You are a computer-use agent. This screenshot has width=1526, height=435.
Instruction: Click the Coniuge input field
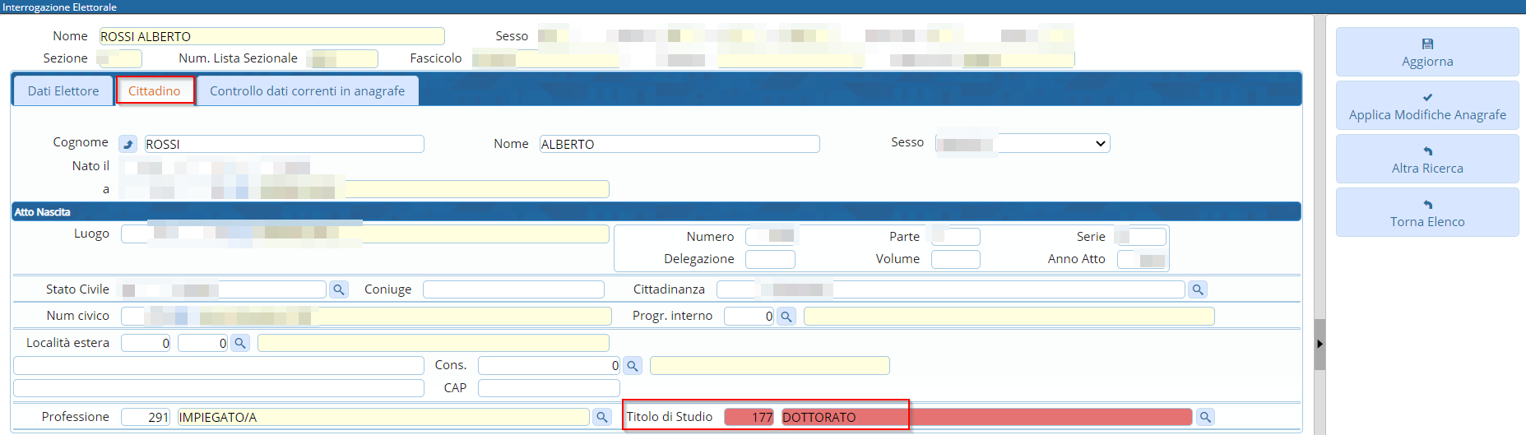click(513, 289)
